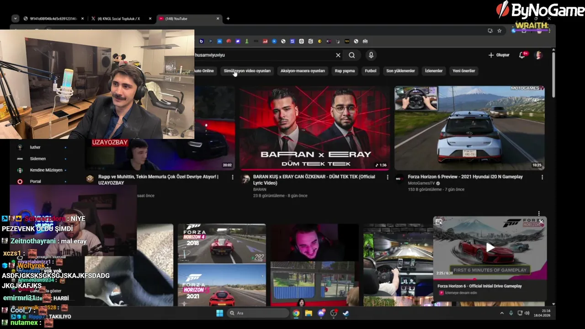Open the Hyundai i20 N gameplay thumbnail
The image size is (585, 329).
pos(469,128)
